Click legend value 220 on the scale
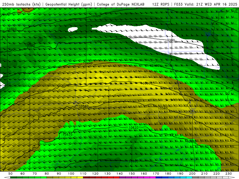Screen dimensions: 239x179 click(216, 174)
